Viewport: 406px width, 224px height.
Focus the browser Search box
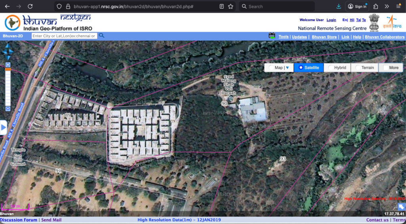[277, 6]
